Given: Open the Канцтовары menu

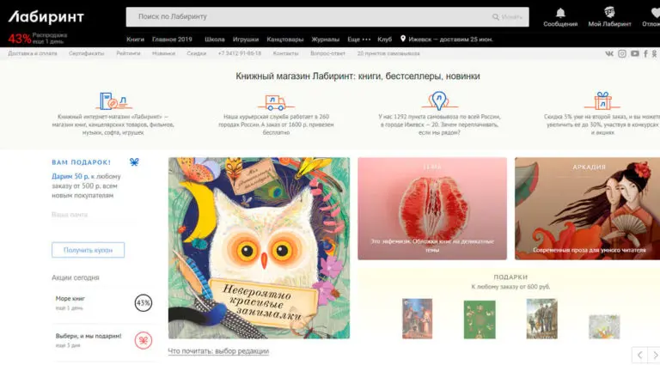Looking at the screenshot, I should click(x=285, y=40).
